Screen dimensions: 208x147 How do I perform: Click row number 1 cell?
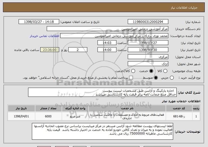tap(196, 116)
